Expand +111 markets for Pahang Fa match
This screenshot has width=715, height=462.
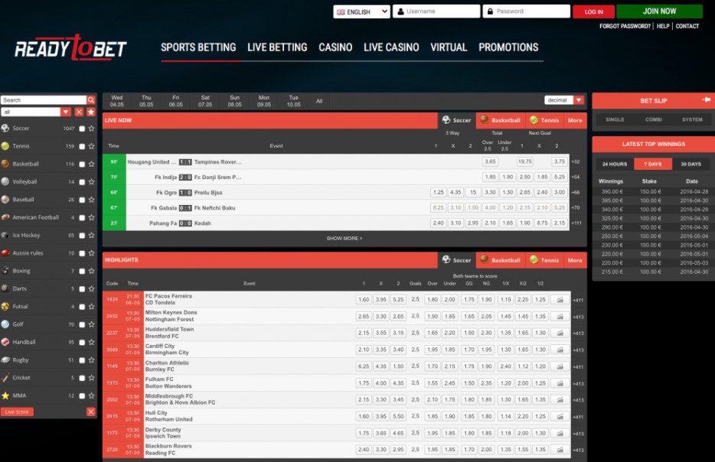[x=576, y=223]
